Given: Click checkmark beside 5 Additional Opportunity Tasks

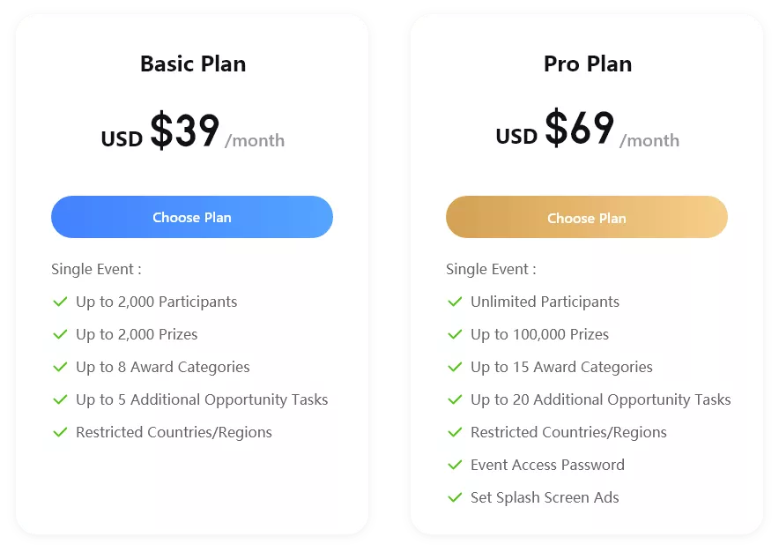Looking at the screenshot, I should tap(60, 399).
